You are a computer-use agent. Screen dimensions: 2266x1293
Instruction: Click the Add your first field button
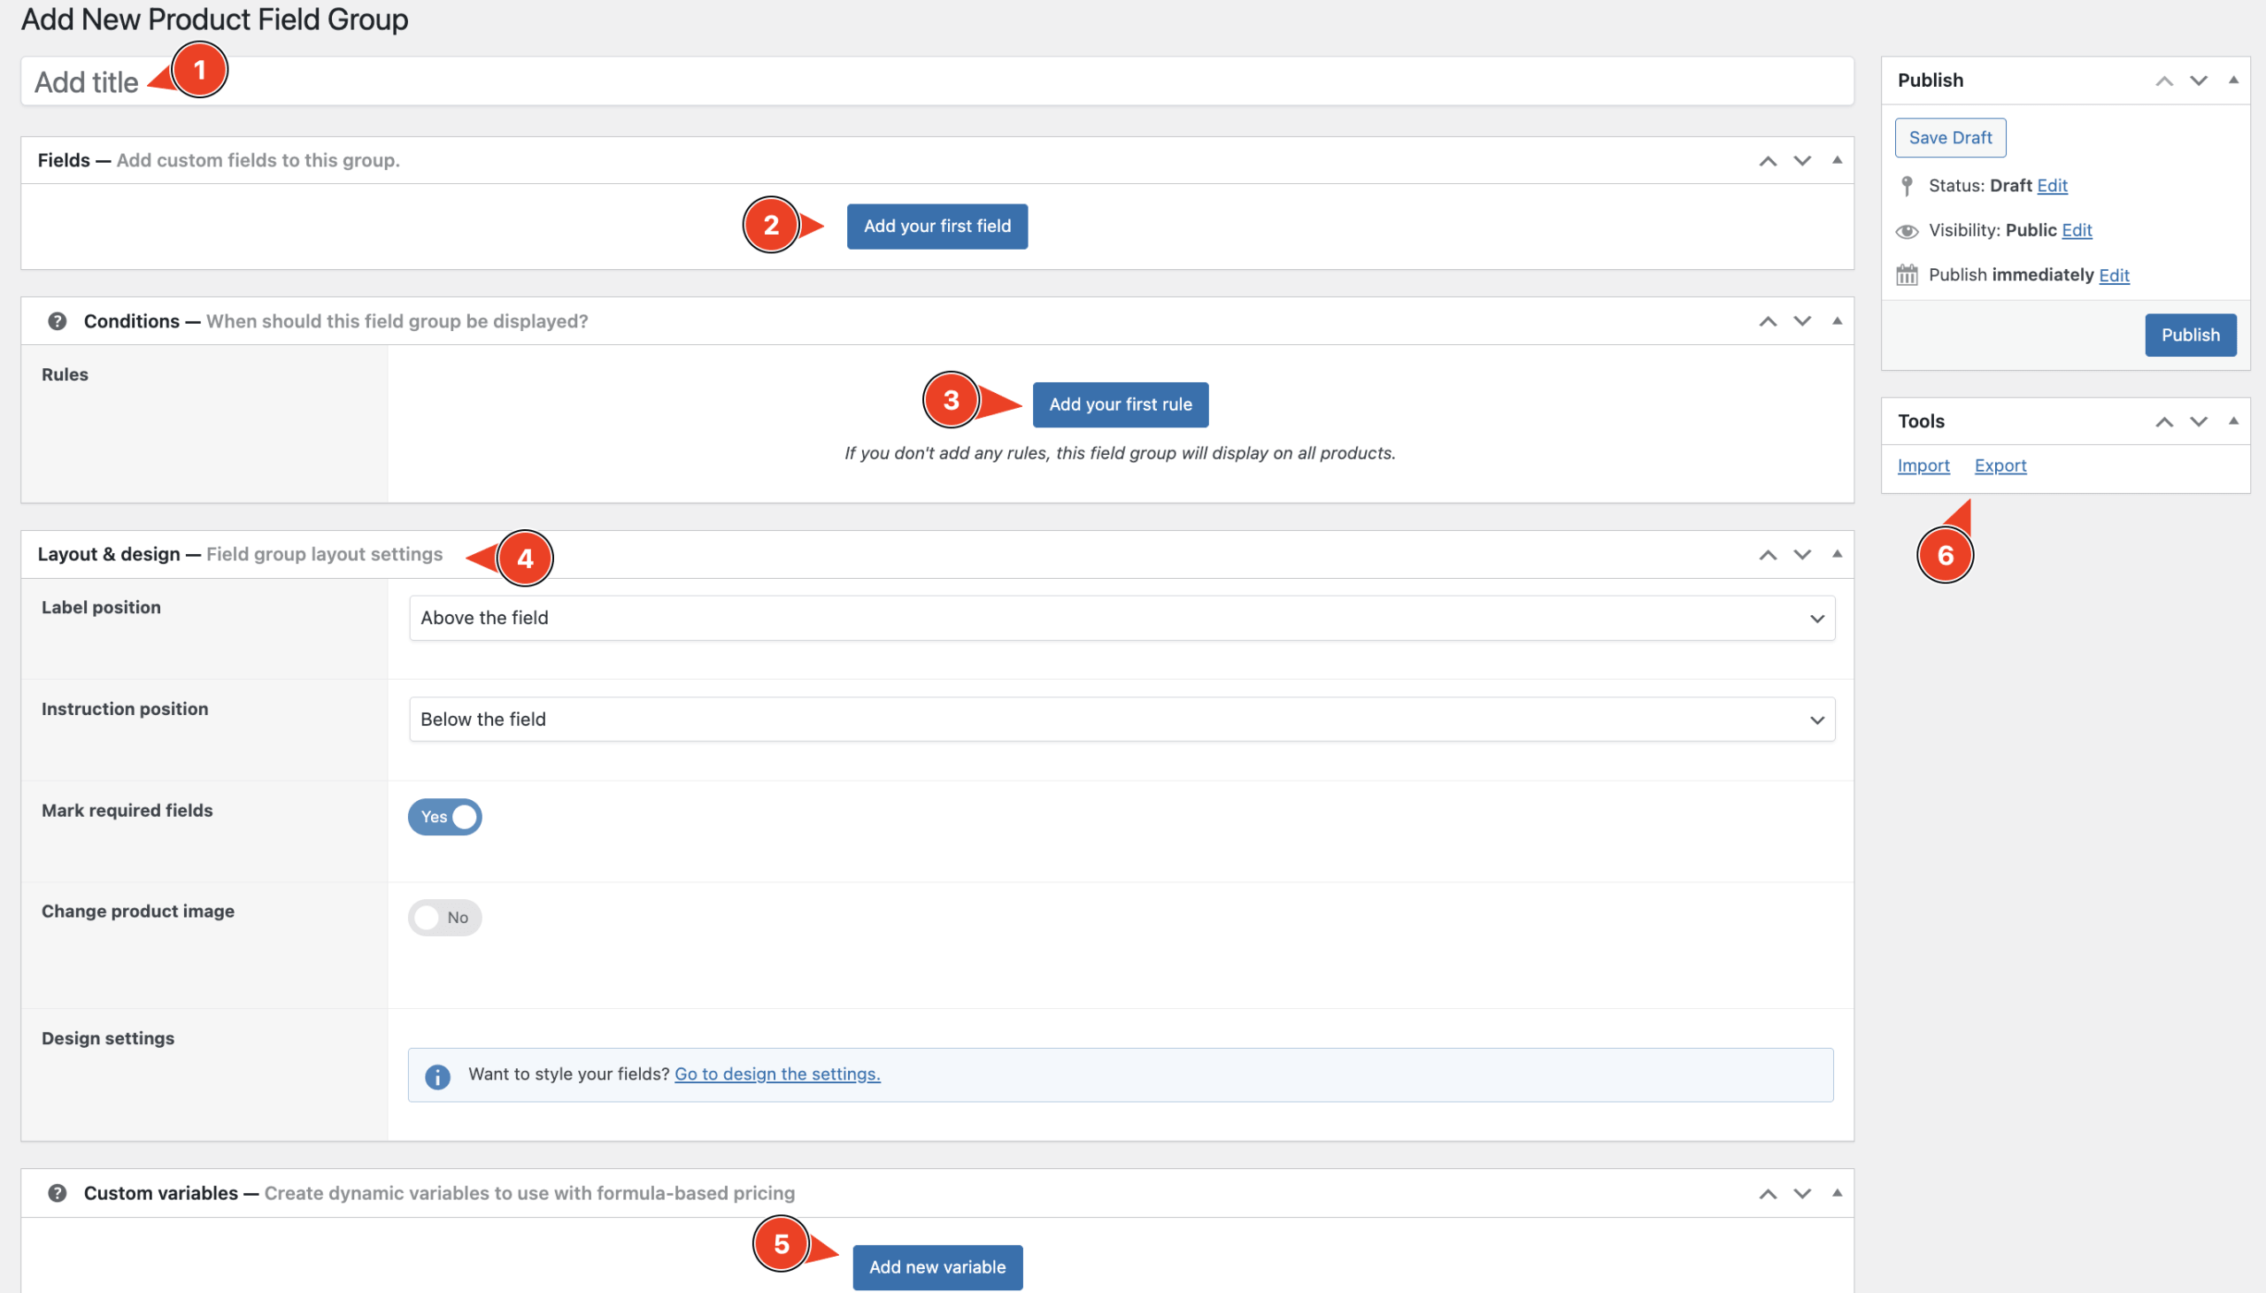click(x=936, y=227)
